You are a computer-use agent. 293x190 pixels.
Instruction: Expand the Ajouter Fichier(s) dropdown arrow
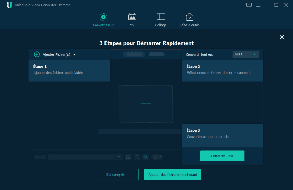(x=74, y=54)
